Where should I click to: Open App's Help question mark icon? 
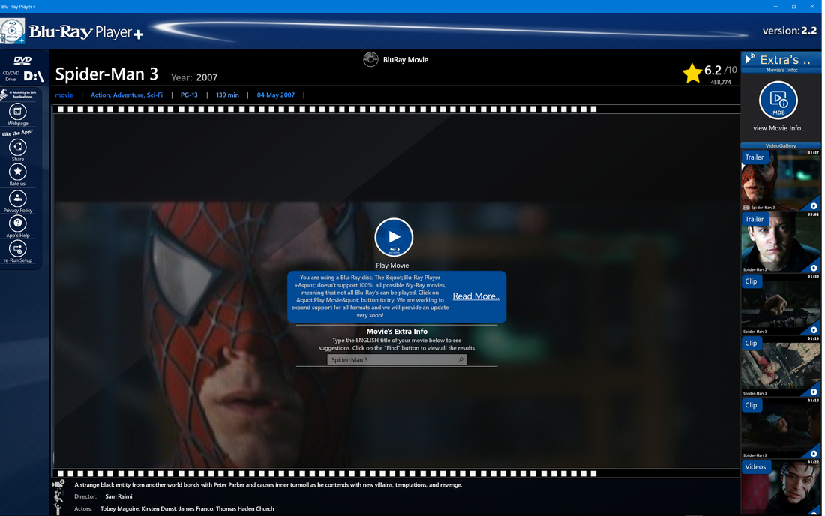point(17,223)
